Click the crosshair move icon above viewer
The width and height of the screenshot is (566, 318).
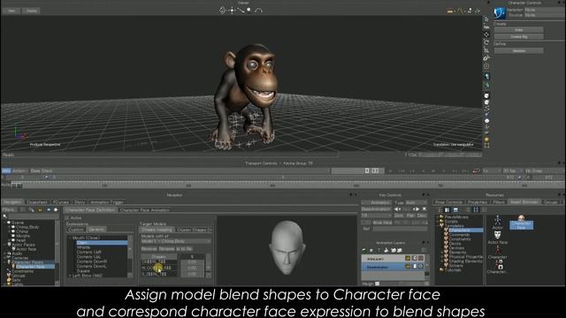[x=232, y=11]
